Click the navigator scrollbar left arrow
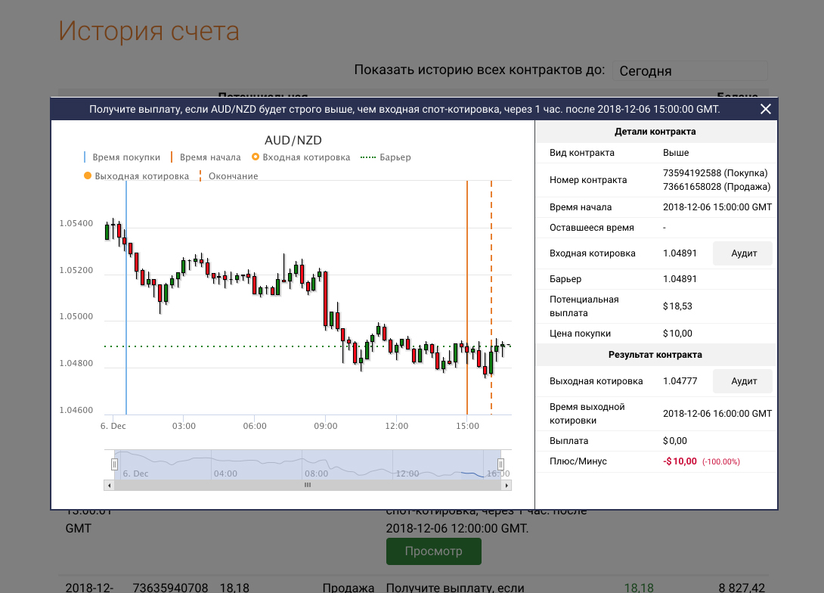 pos(109,485)
